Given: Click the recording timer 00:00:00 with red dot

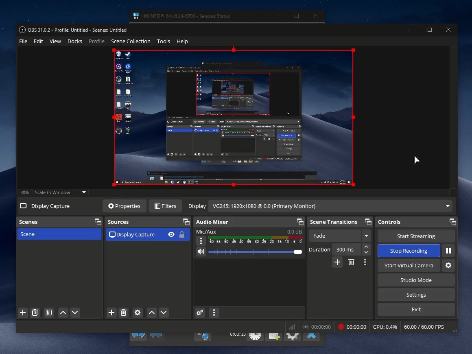Looking at the screenshot, I should (x=352, y=327).
